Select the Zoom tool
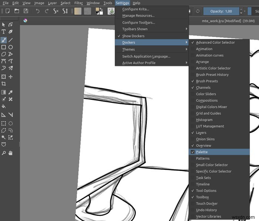 4,153
